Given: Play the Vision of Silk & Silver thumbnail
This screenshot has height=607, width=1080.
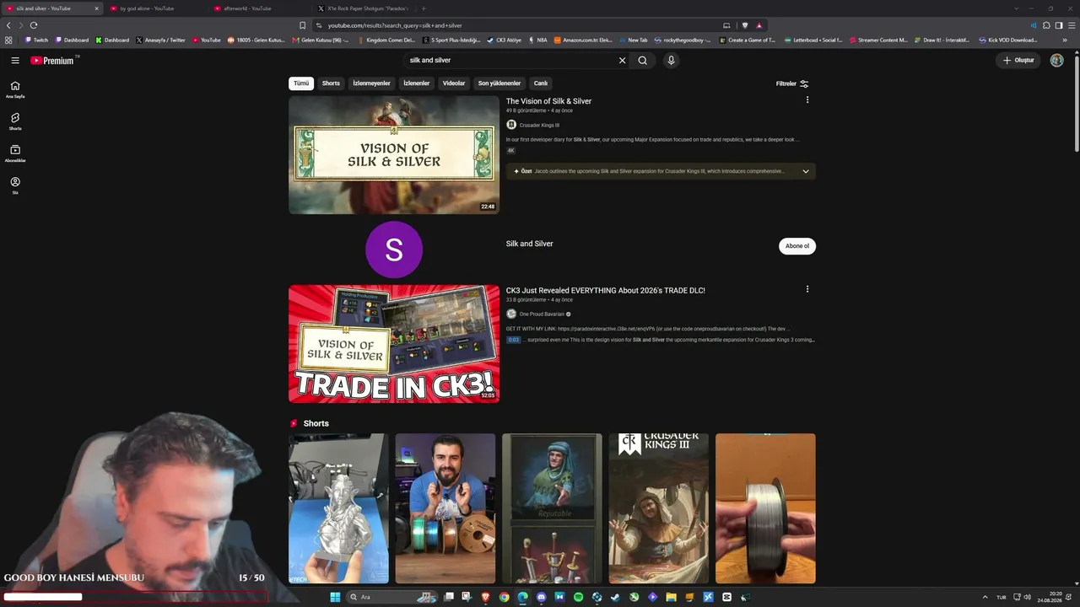Looking at the screenshot, I should coord(394,155).
